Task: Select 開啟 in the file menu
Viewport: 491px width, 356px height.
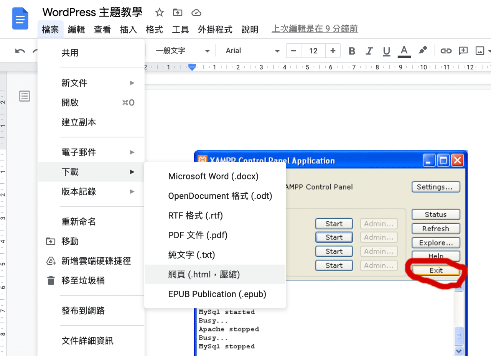Action: (x=91, y=102)
